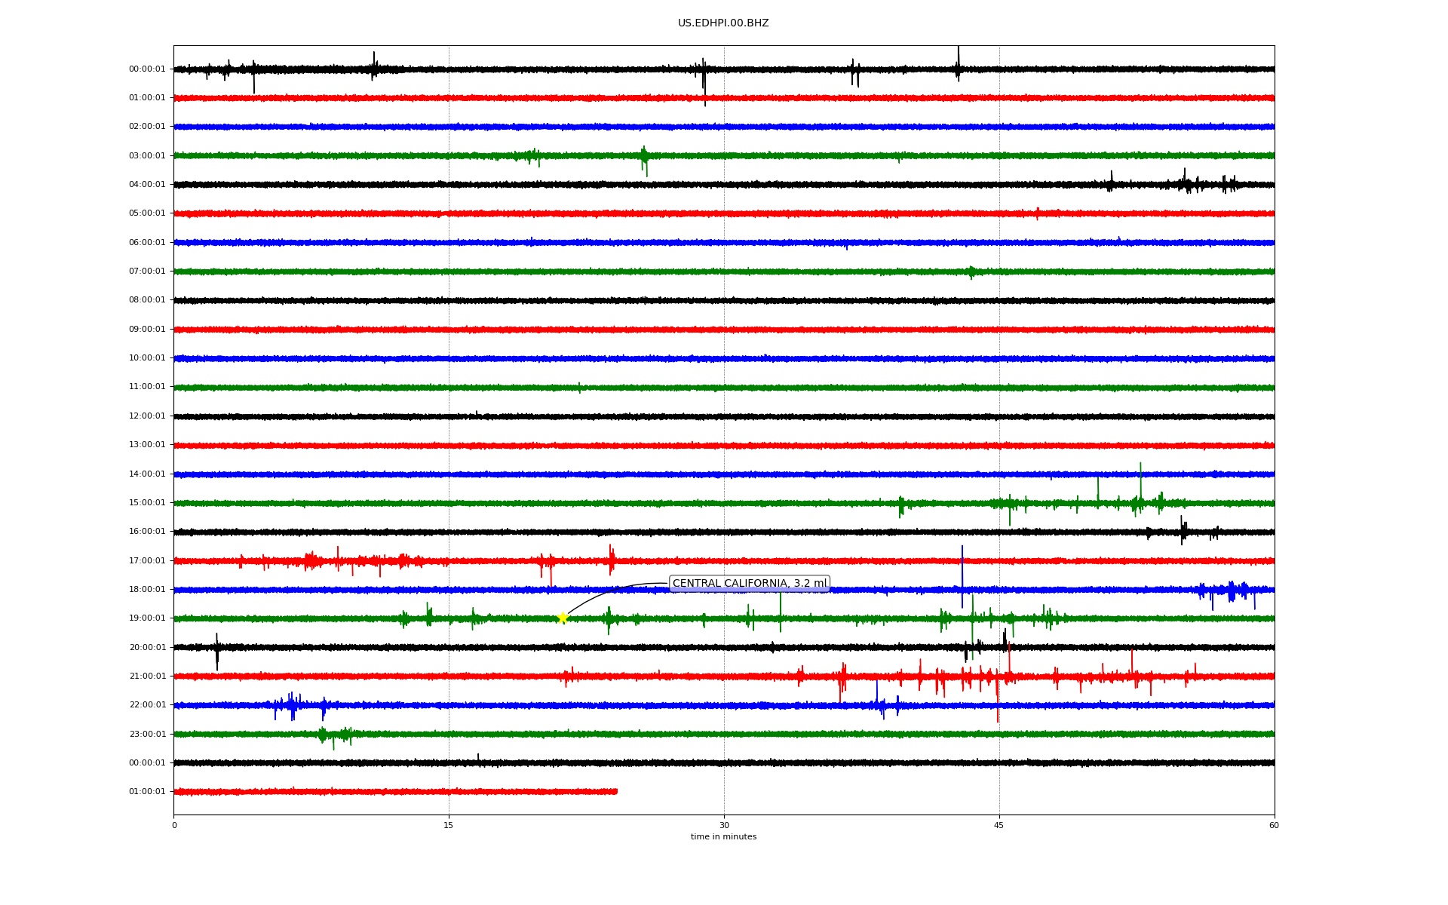Click the 06:00:01 time label
Screen dimensions: 1448x905
[x=147, y=243]
